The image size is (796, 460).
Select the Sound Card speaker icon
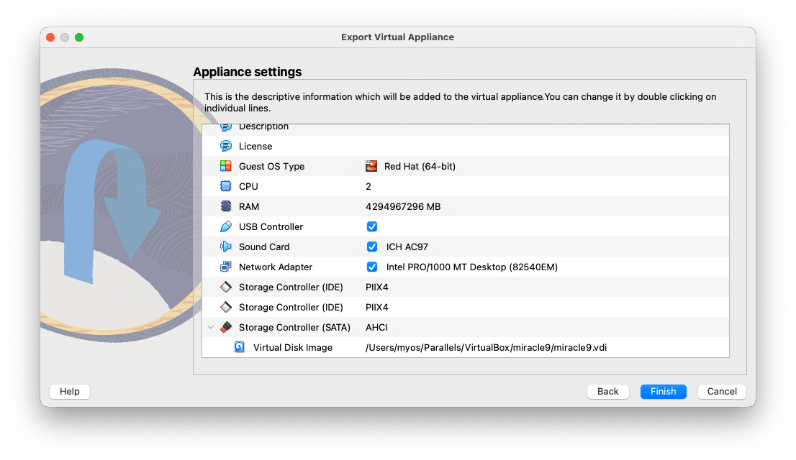225,247
